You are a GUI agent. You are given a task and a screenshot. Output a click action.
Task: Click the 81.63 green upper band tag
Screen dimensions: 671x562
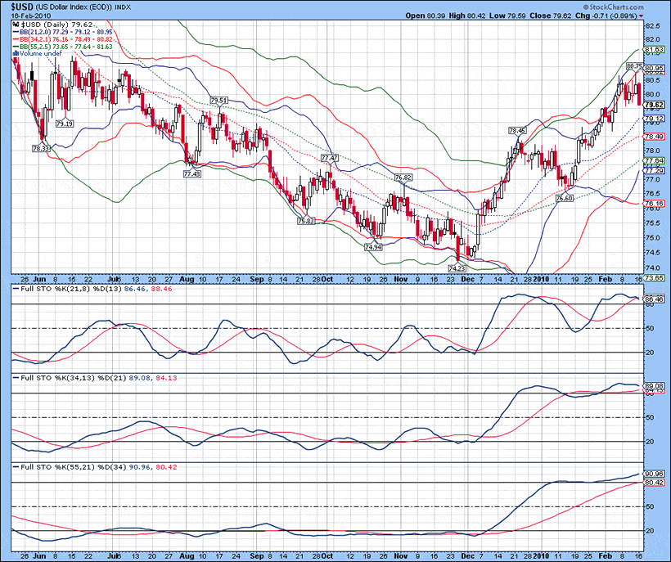click(x=654, y=50)
